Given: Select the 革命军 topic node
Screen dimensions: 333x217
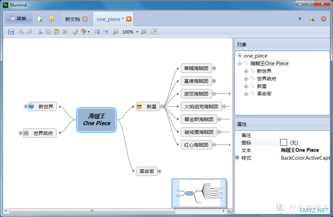Looking at the screenshot, I should click(x=147, y=171).
